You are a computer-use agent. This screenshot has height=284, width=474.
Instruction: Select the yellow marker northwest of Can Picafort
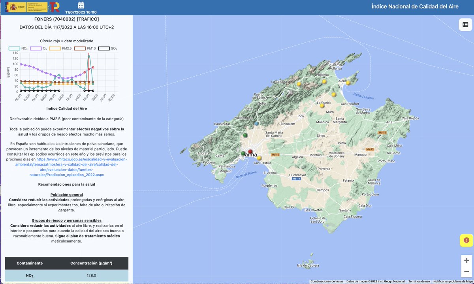tap(334, 94)
